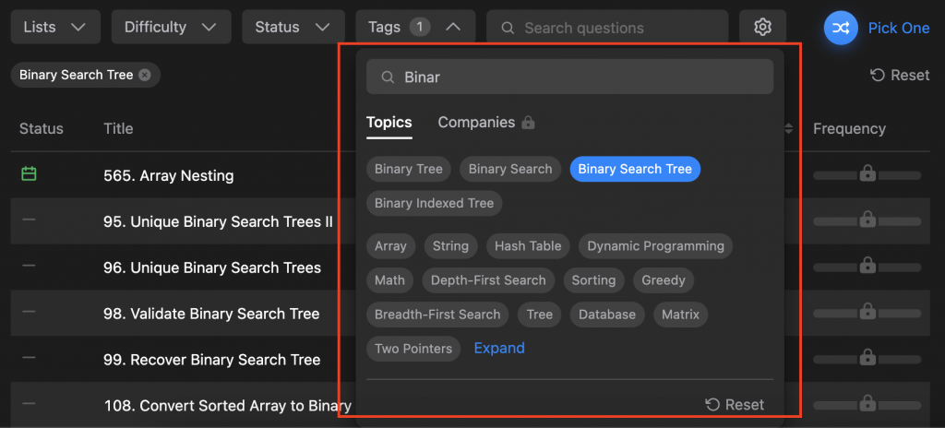Click the frequency bar for Unique Binary Search Trees

(867, 267)
